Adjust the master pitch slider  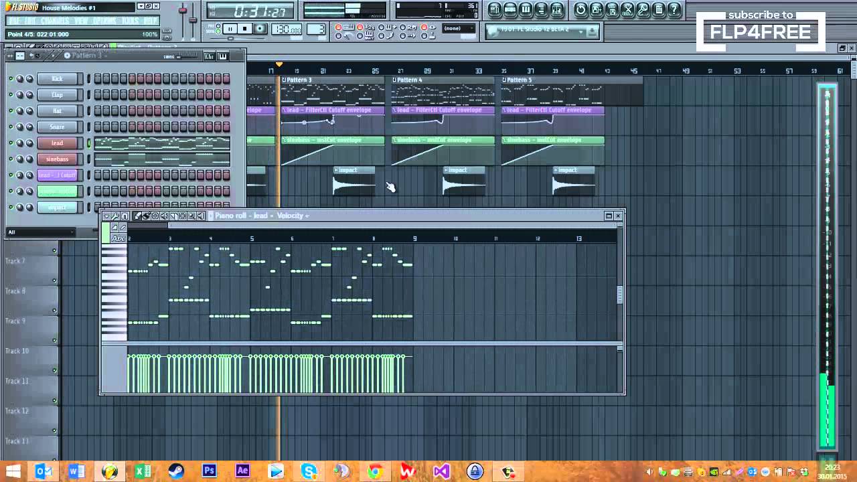tap(193, 20)
